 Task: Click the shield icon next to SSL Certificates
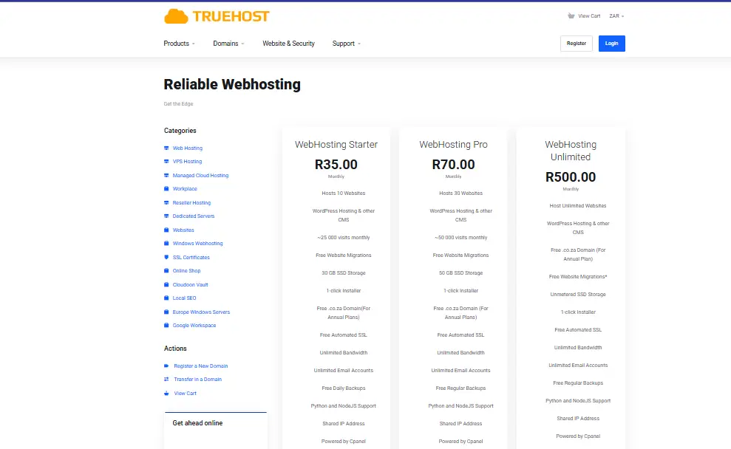coord(168,257)
